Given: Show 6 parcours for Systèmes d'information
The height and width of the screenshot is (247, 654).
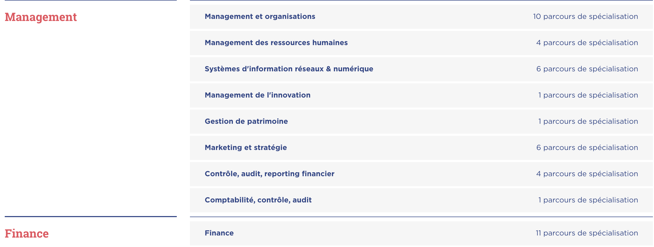Looking at the screenshot, I should [587, 69].
